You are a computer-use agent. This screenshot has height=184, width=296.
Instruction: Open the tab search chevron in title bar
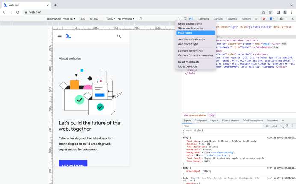292,5
